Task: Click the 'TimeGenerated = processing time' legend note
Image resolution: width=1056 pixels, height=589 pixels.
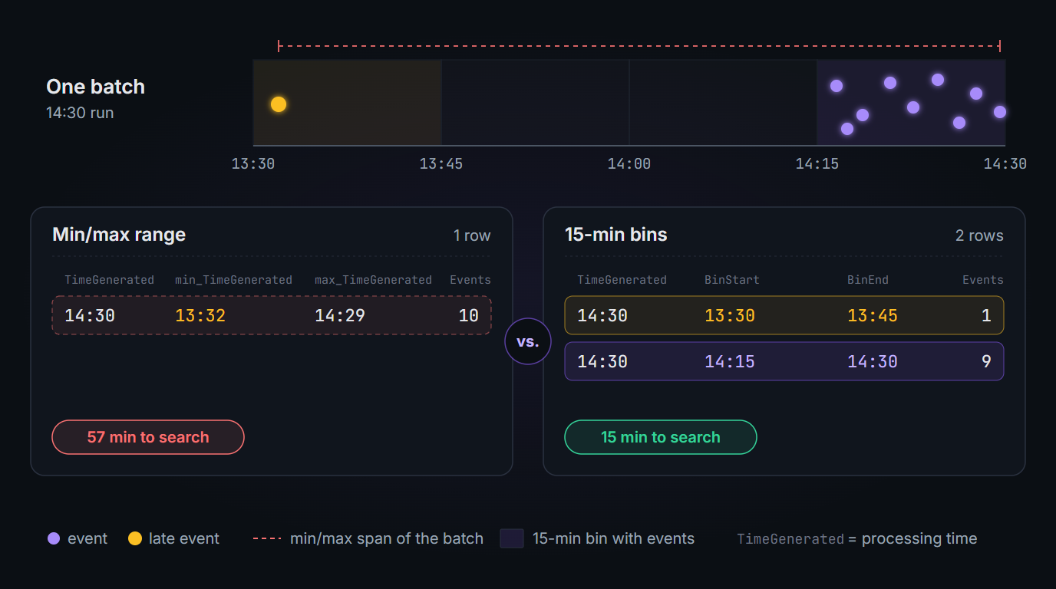Action: click(857, 538)
